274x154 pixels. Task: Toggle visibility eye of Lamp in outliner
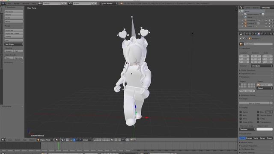[x=266, y=27]
